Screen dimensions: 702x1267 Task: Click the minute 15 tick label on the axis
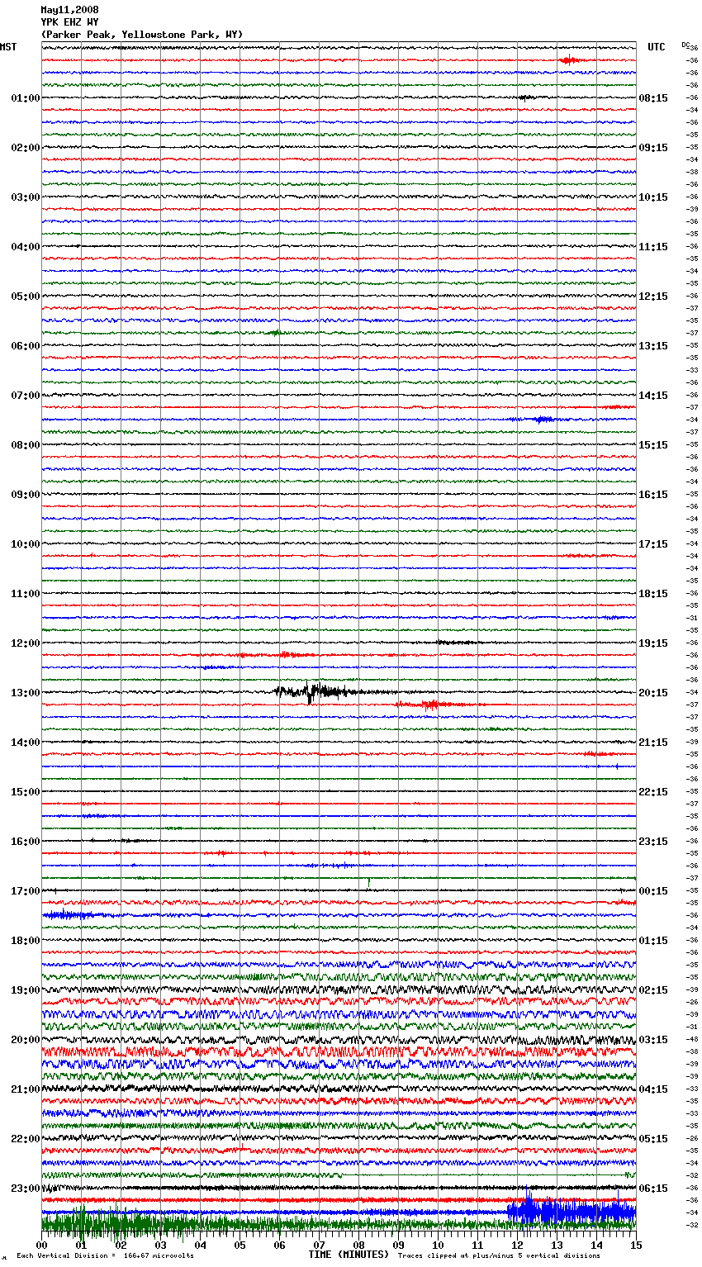(x=636, y=1245)
